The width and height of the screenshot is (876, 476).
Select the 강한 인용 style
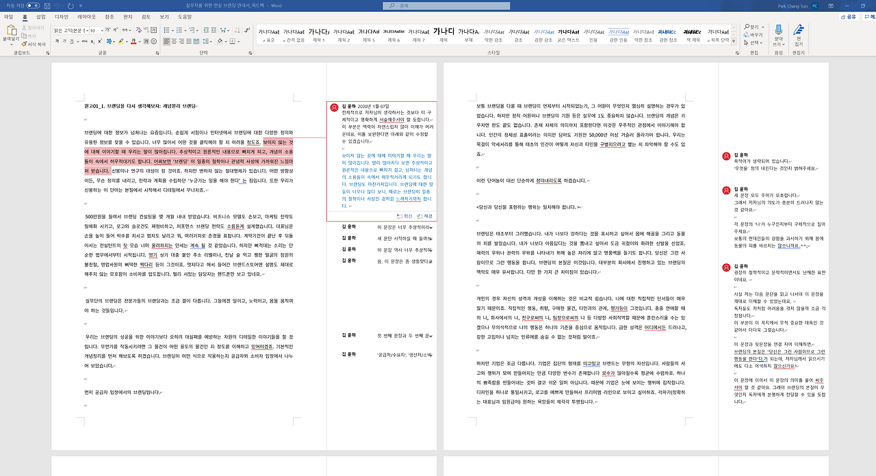(x=619, y=35)
